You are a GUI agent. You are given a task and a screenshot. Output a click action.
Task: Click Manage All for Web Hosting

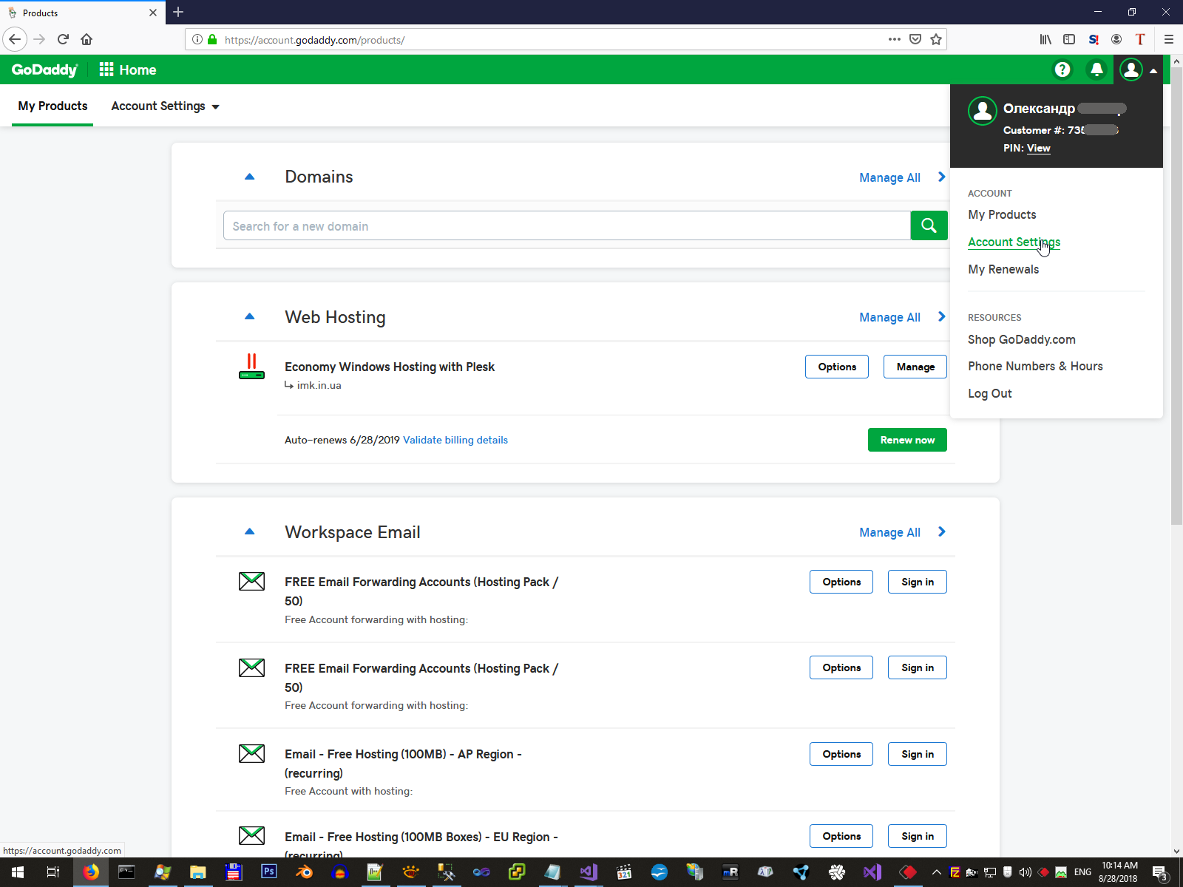tap(889, 317)
